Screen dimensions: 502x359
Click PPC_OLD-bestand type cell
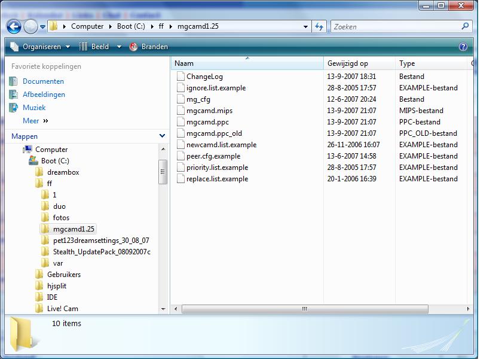[x=428, y=133]
